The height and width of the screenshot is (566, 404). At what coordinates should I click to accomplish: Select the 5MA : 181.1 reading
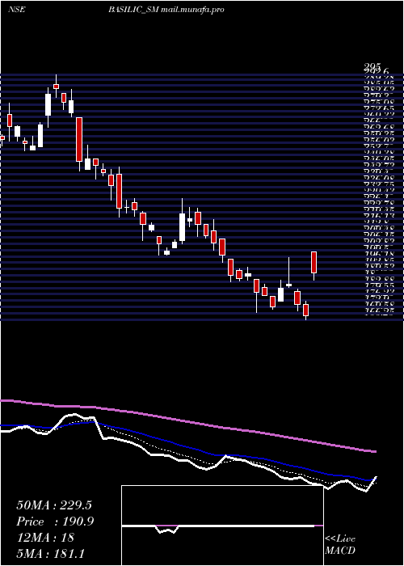(x=50, y=553)
